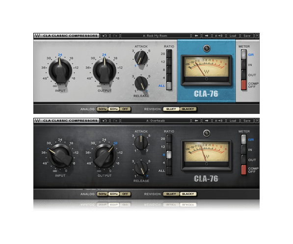
Task: Go to next preset in Bluey plugin
Action: pyautogui.click(x=207, y=36)
